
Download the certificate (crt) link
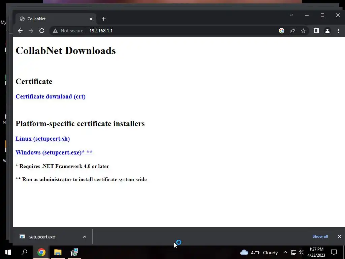tap(51, 96)
